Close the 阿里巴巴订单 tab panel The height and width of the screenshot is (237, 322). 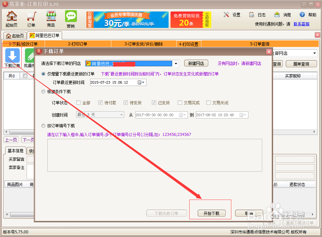[317, 35]
